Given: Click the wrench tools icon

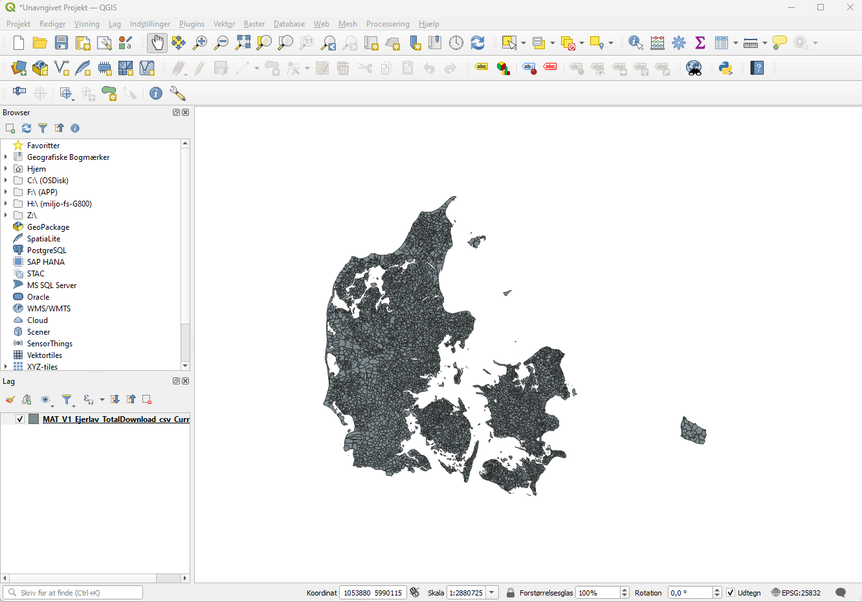Looking at the screenshot, I should tap(177, 93).
